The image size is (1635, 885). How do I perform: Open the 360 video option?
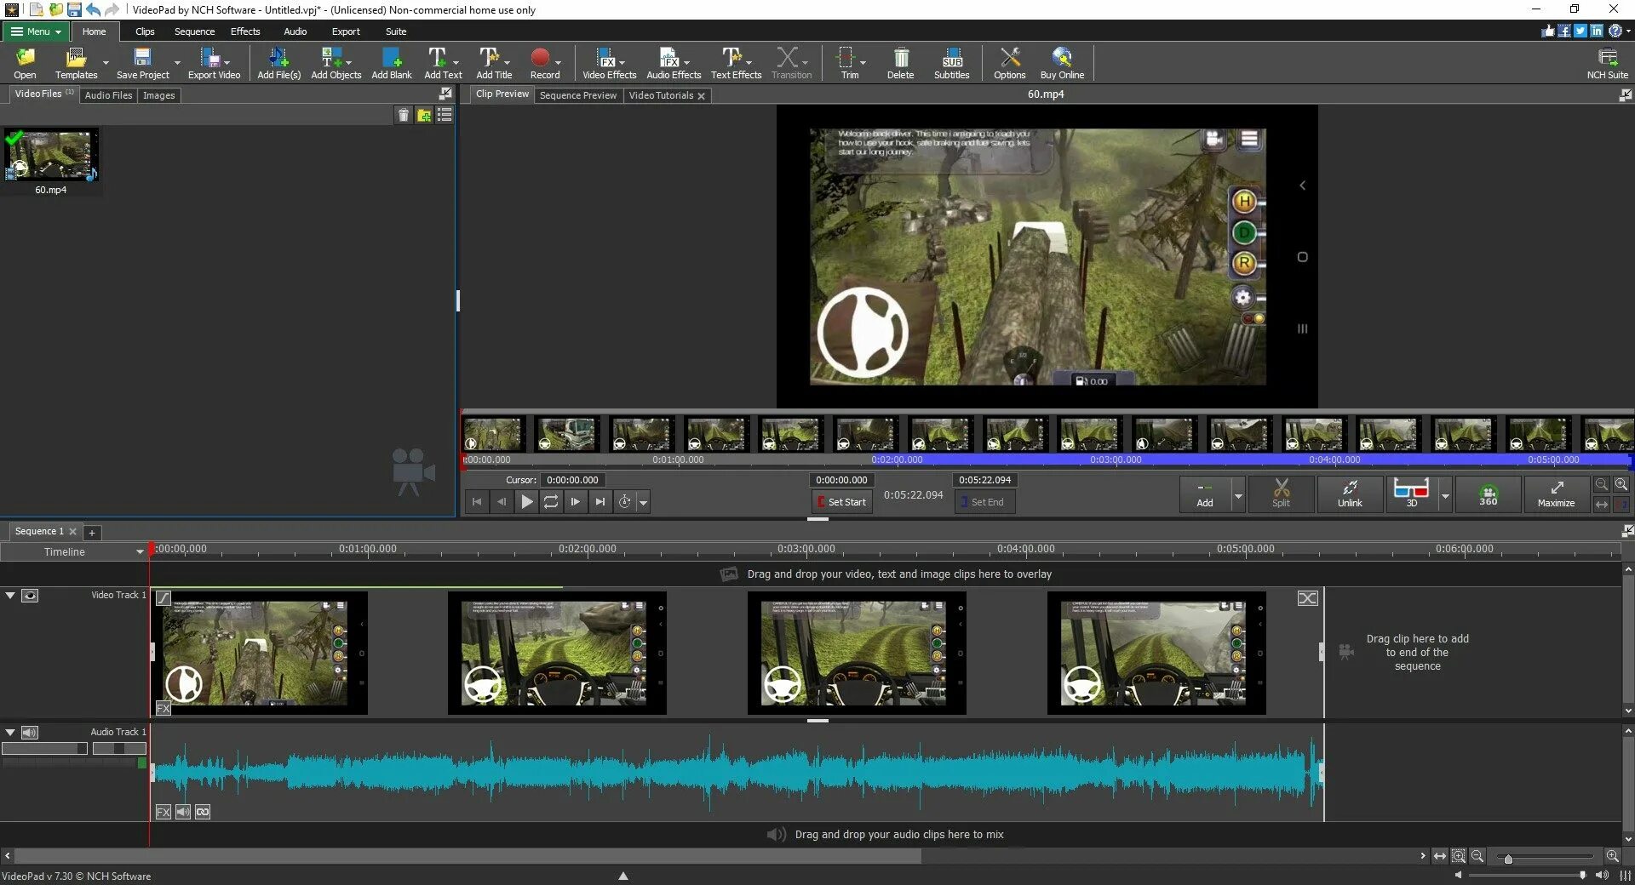tap(1488, 494)
